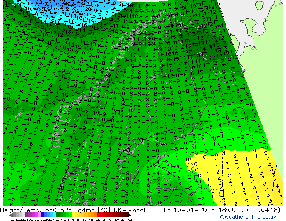Click the dark red right arrow end of scale
Viewport: 286px width, 221px height.
[x=130, y=215]
